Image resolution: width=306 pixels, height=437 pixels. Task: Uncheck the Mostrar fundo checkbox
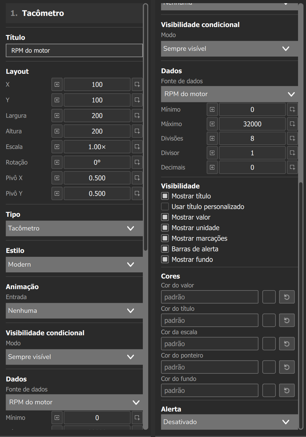click(x=165, y=260)
